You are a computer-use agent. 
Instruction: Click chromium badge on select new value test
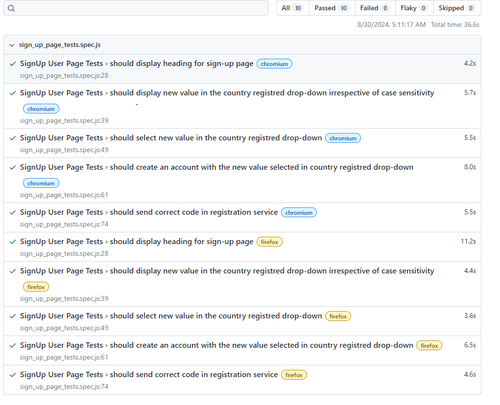pos(343,138)
